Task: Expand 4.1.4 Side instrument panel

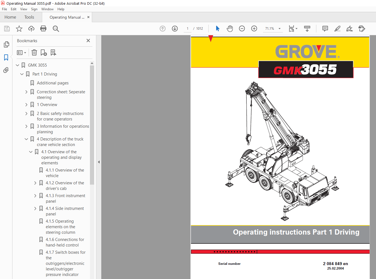Action: (35, 208)
